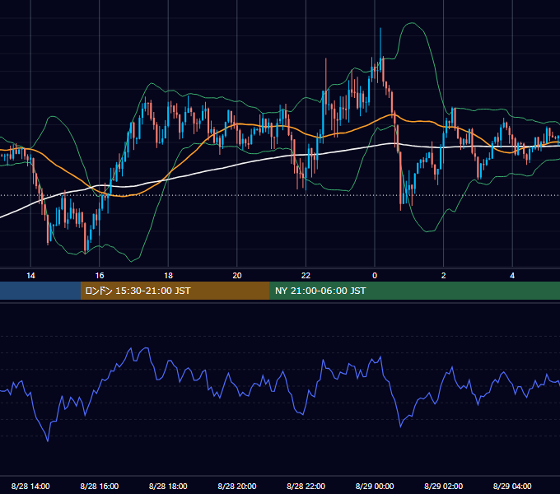Click the 8/28 20:00 label on oscillator axis
This screenshot has height=494, width=560.
[x=237, y=486]
